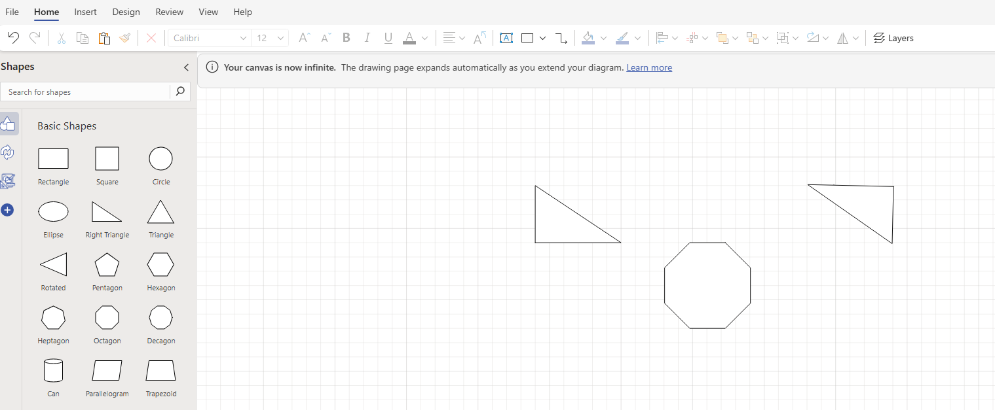Viewport: 995px width, 410px height.
Task: Click the add shapes plus button
Action: [8, 210]
